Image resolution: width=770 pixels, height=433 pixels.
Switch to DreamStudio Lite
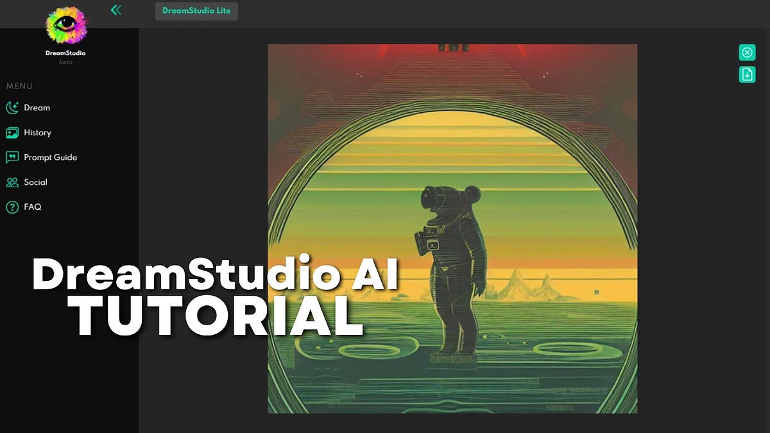point(196,10)
